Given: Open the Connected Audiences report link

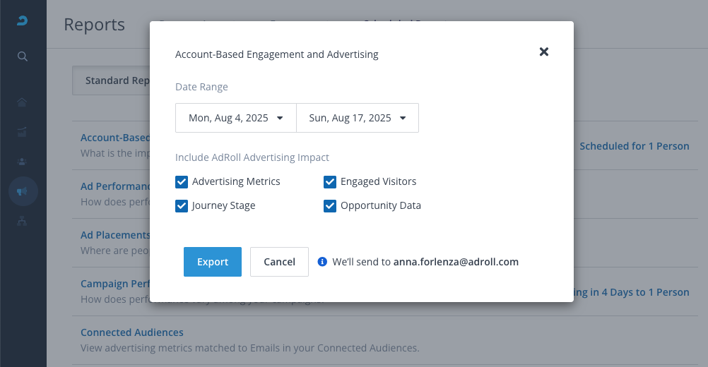Looking at the screenshot, I should point(132,332).
